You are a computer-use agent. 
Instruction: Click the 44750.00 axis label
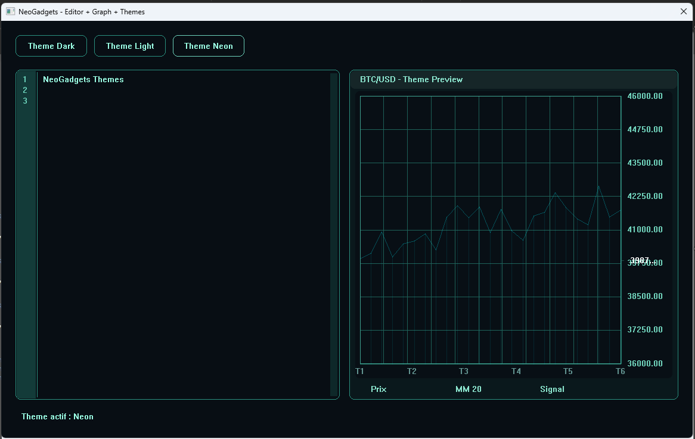click(x=645, y=129)
